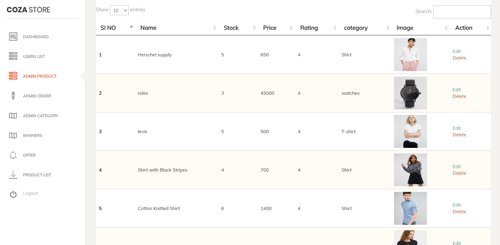Click the Admin Order pen icon
Viewport: 500px width, 245px height.
tap(13, 96)
